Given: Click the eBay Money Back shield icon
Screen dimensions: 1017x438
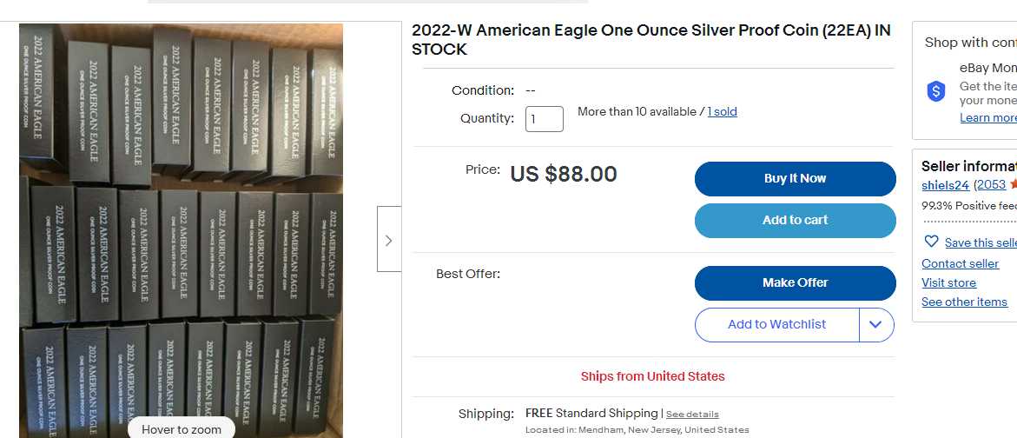Looking at the screenshot, I should tap(935, 91).
